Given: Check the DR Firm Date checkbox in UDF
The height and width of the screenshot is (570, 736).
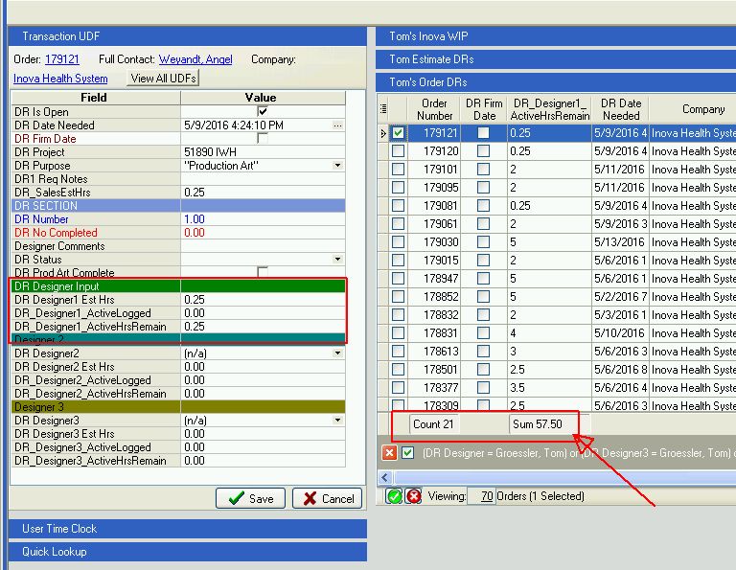Looking at the screenshot, I should tap(263, 138).
